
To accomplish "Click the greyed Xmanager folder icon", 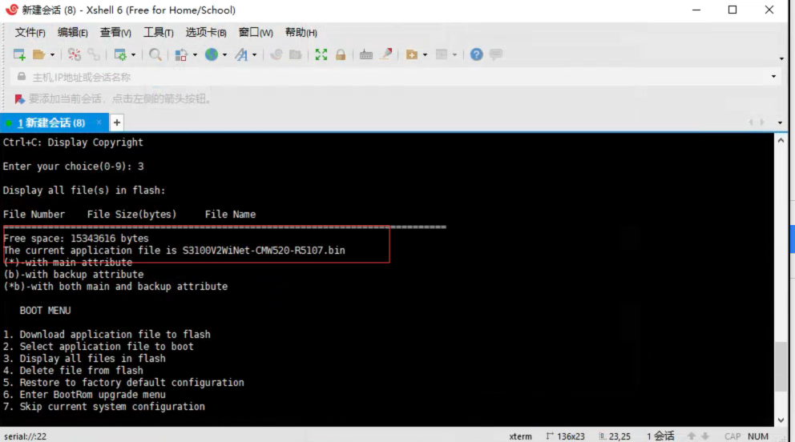I will [295, 54].
